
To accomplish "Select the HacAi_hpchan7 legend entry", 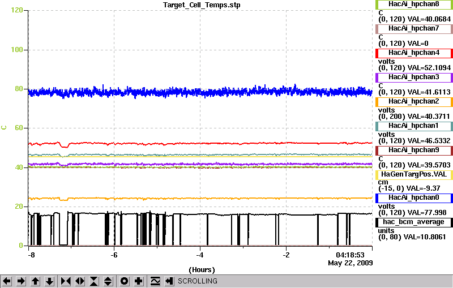I will [414, 29].
